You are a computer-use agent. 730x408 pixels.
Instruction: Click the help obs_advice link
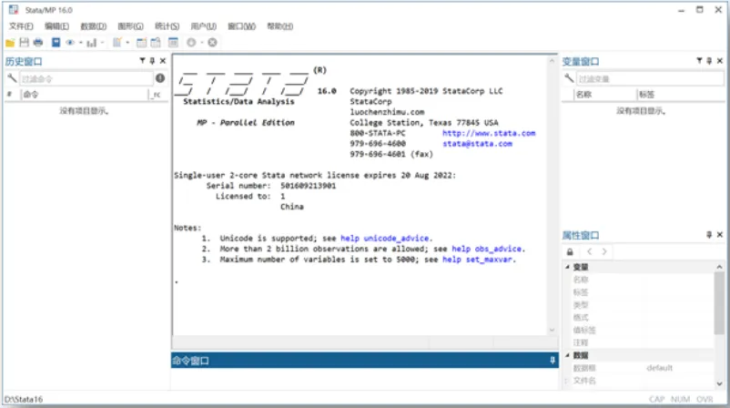pyautogui.click(x=486, y=249)
